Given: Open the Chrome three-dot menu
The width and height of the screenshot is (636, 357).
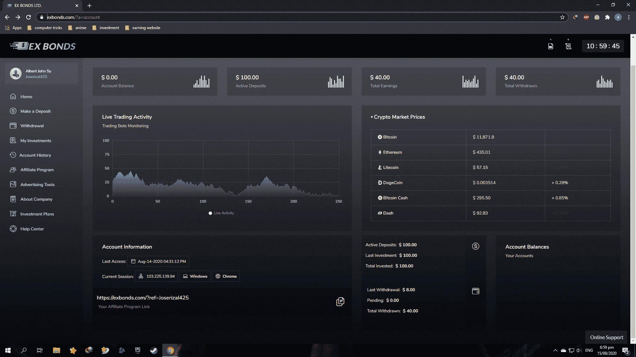Looking at the screenshot, I should 629,17.
